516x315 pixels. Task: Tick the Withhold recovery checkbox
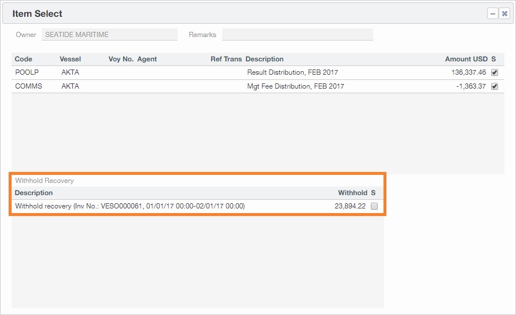pos(374,206)
